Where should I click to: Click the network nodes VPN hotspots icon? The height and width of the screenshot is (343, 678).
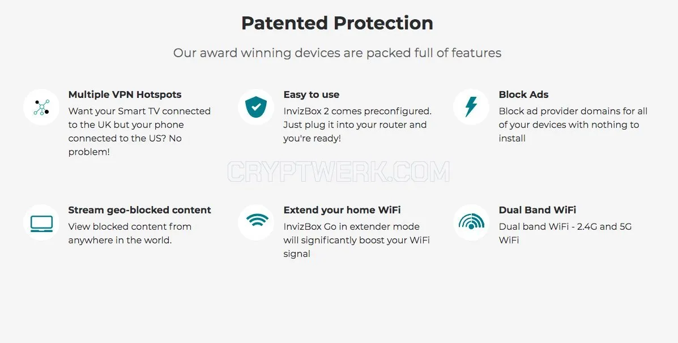41,107
